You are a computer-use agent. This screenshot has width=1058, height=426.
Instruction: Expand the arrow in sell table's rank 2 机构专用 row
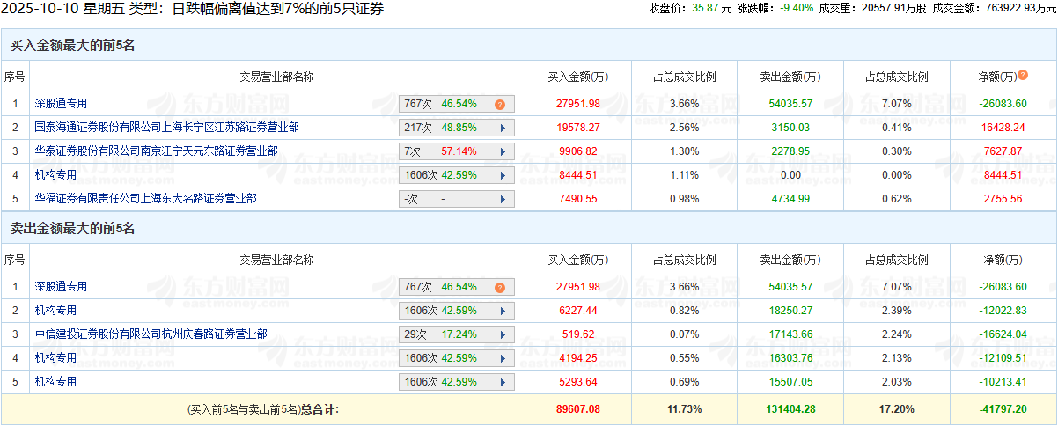[503, 311]
